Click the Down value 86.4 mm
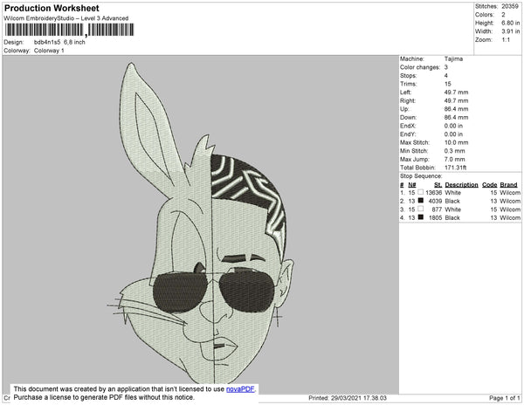Image resolution: width=524 pixels, height=405 pixels. click(x=456, y=117)
